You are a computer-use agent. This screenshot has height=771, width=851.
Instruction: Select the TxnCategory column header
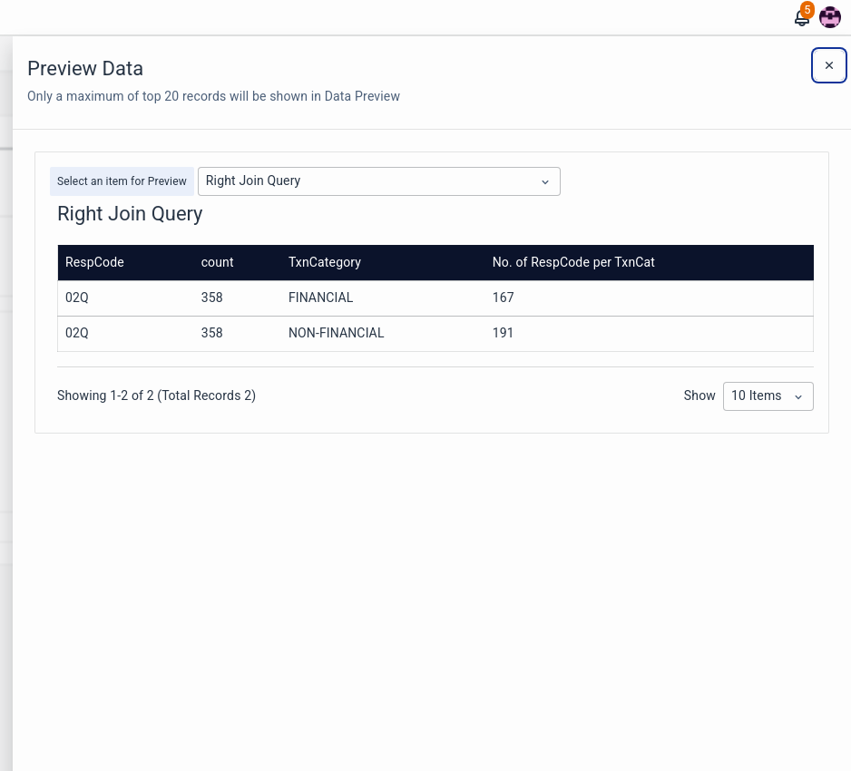(x=324, y=262)
